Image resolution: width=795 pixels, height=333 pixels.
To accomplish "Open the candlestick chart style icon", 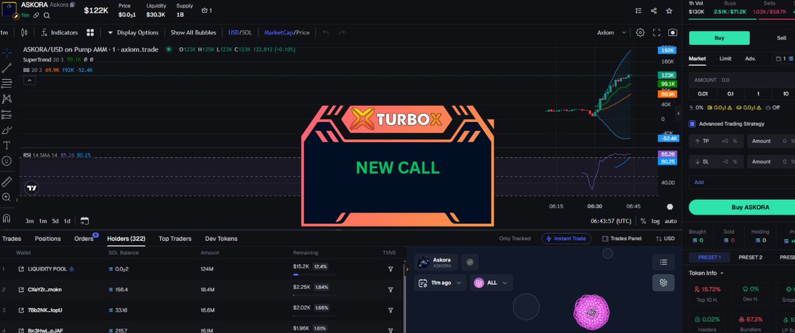I will pyautogui.click(x=25, y=32).
